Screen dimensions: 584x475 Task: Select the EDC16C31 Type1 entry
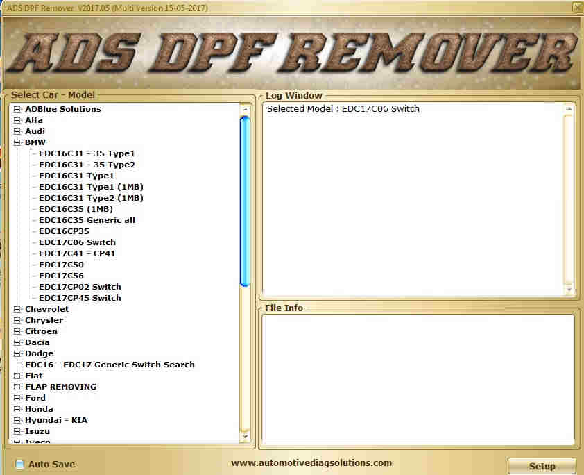[76, 176]
